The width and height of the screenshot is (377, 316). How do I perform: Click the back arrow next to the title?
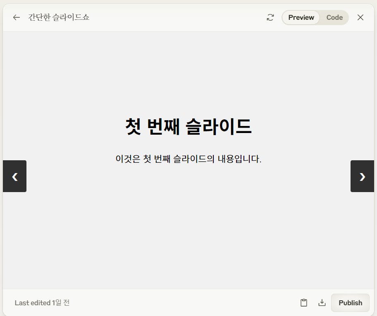[16, 17]
